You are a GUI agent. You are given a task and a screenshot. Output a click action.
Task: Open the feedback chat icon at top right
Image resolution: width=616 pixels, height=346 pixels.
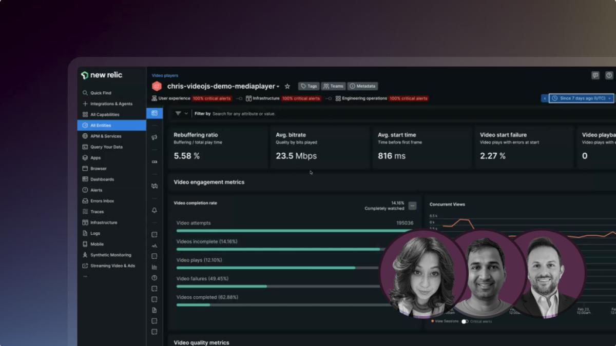(x=595, y=75)
